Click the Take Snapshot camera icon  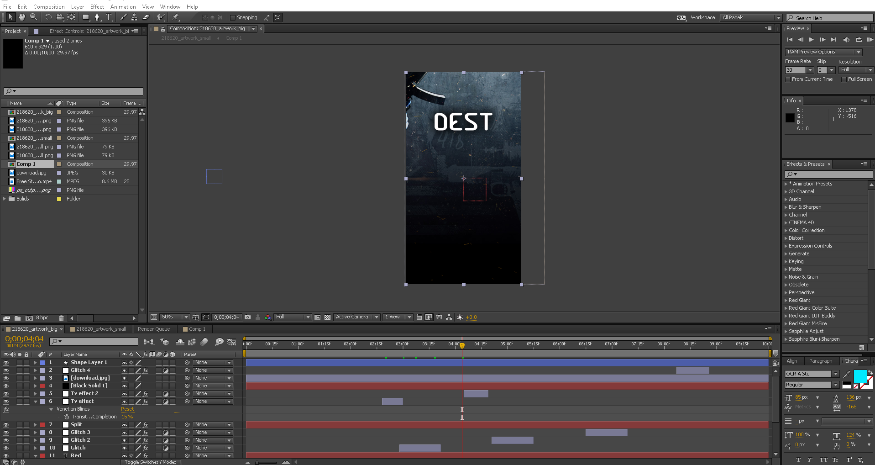pos(247,317)
